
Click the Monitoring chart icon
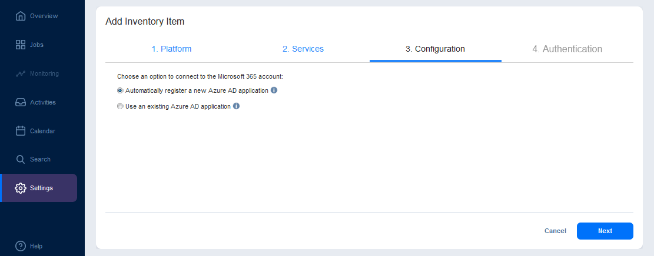pos(21,73)
